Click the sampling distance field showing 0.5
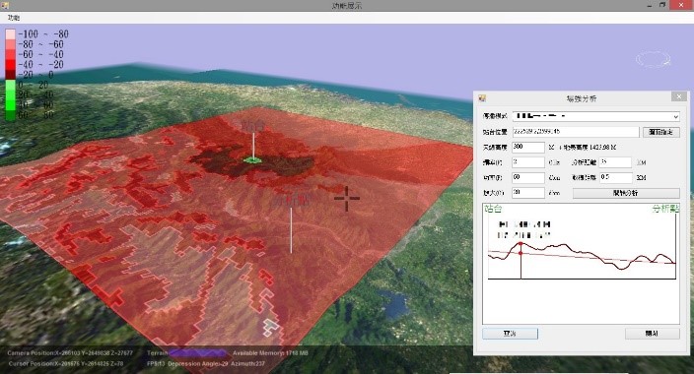The height and width of the screenshot is (374, 694). [x=616, y=177]
